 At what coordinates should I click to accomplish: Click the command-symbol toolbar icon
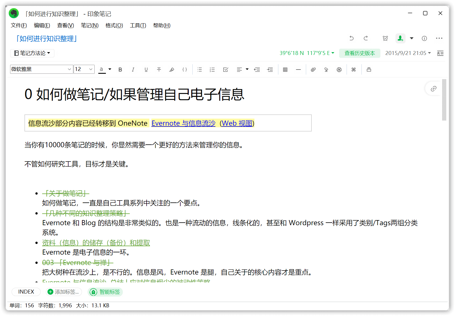pos(354,70)
